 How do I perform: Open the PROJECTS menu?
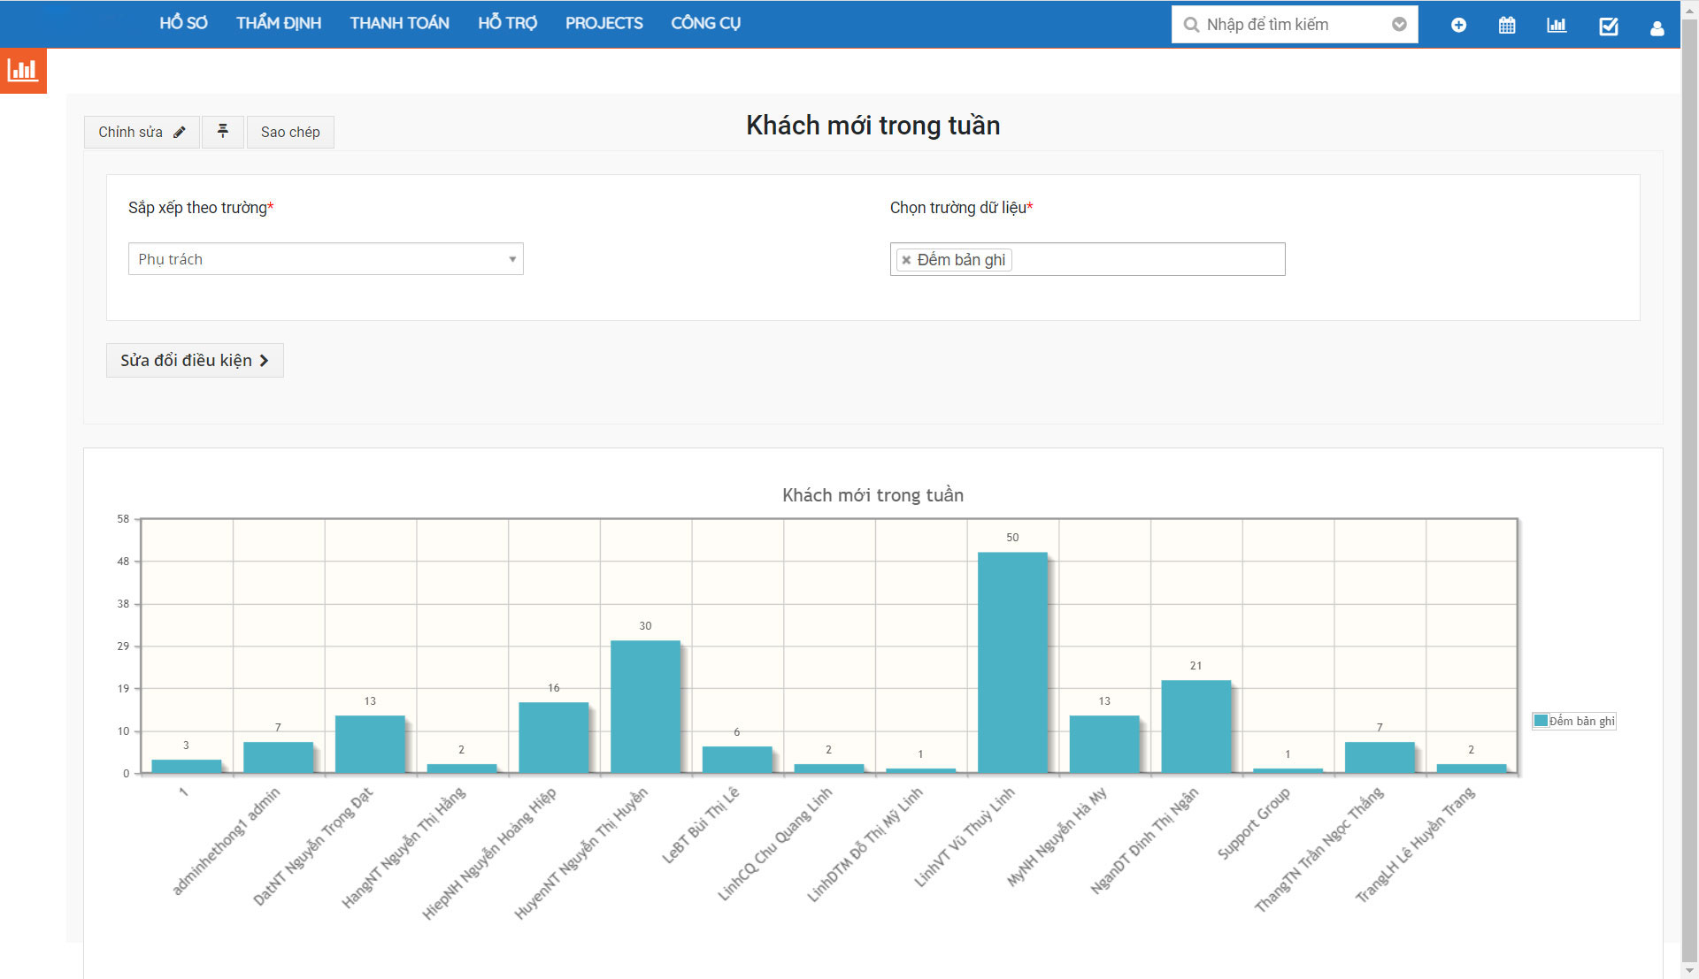click(x=604, y=23)
